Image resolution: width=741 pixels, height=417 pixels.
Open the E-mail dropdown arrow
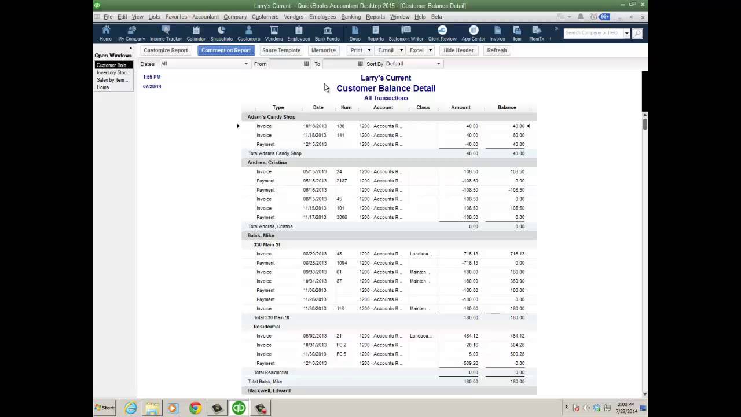click(x=401, y=50)
